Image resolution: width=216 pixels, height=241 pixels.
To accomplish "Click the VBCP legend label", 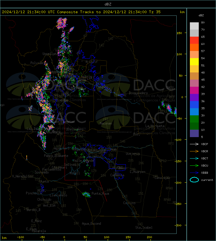I will click(x=205, y=144).
